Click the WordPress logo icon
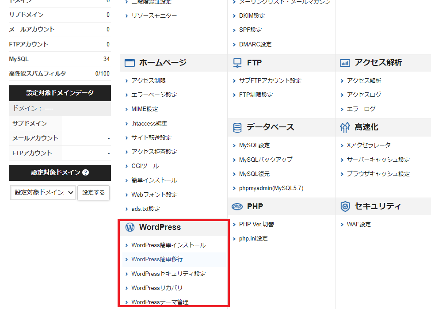Viewport: 431px width, 309px height. 130,227
